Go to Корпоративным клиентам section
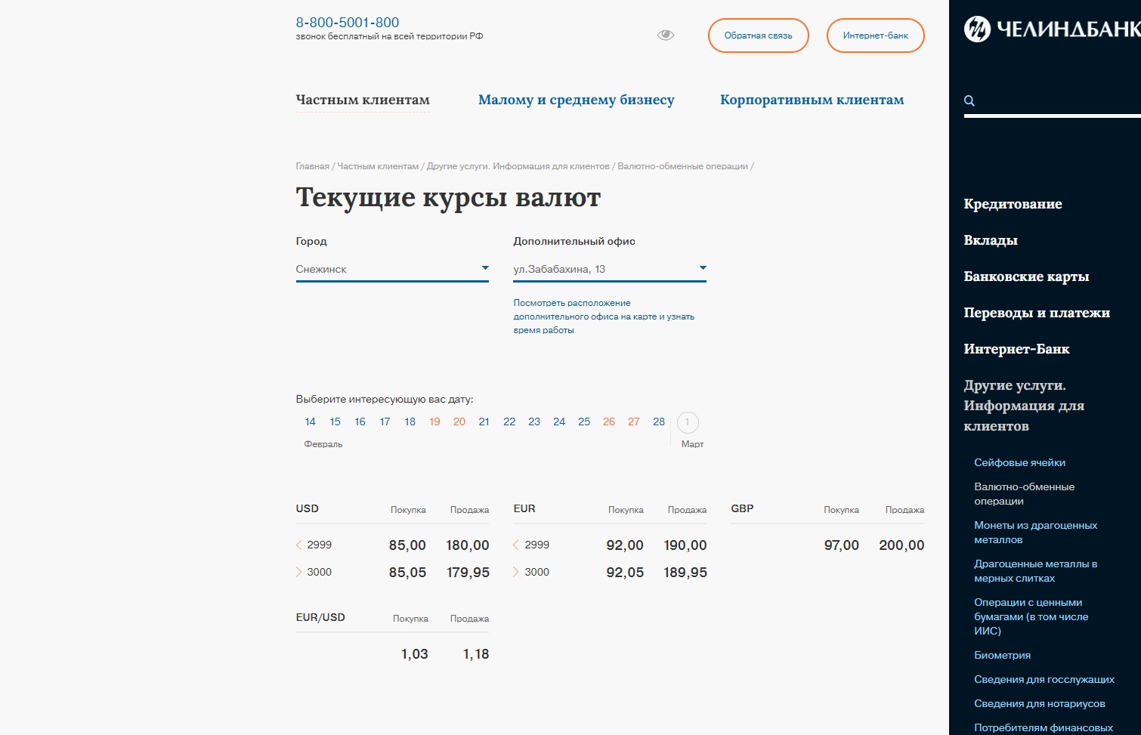 [812, 100]
